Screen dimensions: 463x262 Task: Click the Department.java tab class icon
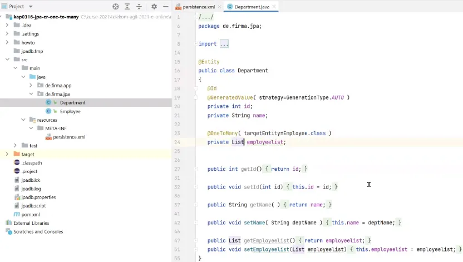(230, 7)
